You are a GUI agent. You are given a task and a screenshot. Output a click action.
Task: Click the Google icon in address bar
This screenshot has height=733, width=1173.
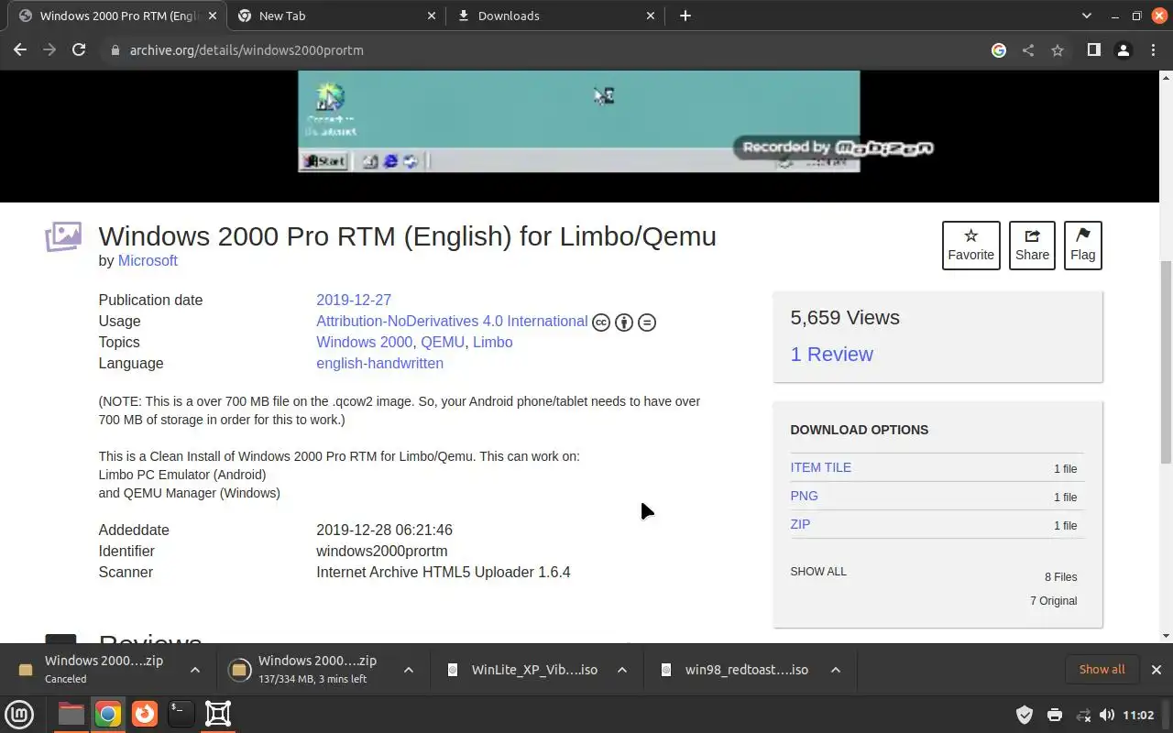coord(999,50)
